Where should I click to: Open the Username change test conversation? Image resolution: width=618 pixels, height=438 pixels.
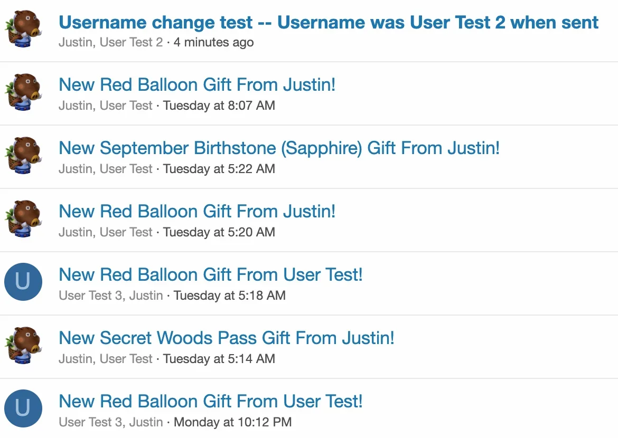(329, 23)
